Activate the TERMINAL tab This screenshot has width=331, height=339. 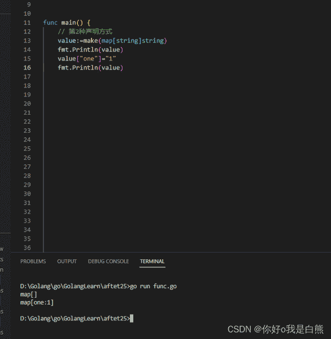point(152,262)
